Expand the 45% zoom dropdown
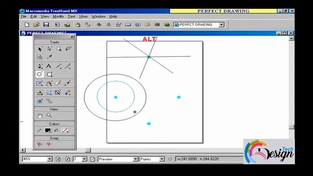This screenshot has width=313, height=176. [x=49, y=159]
